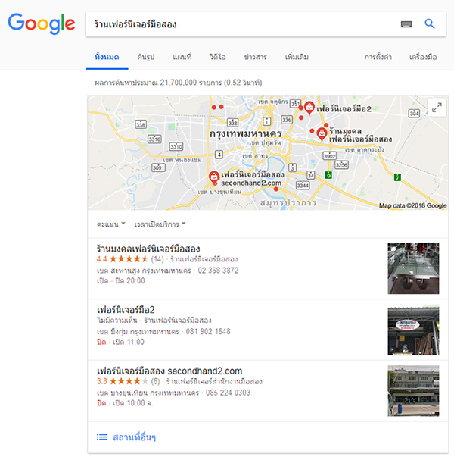The image size is (454, 457).
Task: Click the secondhand2.com map pin
Action: (x=213, y=177)
